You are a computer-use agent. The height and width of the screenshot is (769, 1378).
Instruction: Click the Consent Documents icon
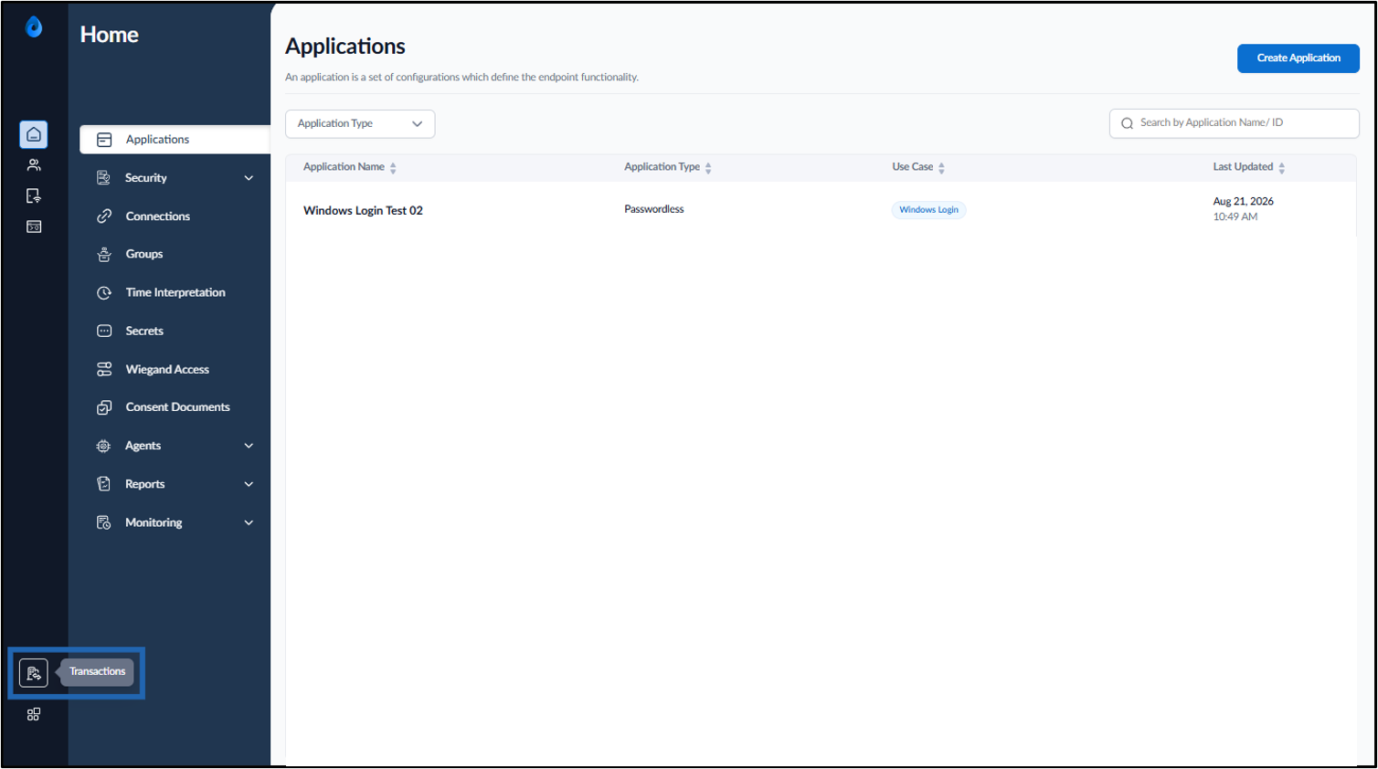coord(104,407)
